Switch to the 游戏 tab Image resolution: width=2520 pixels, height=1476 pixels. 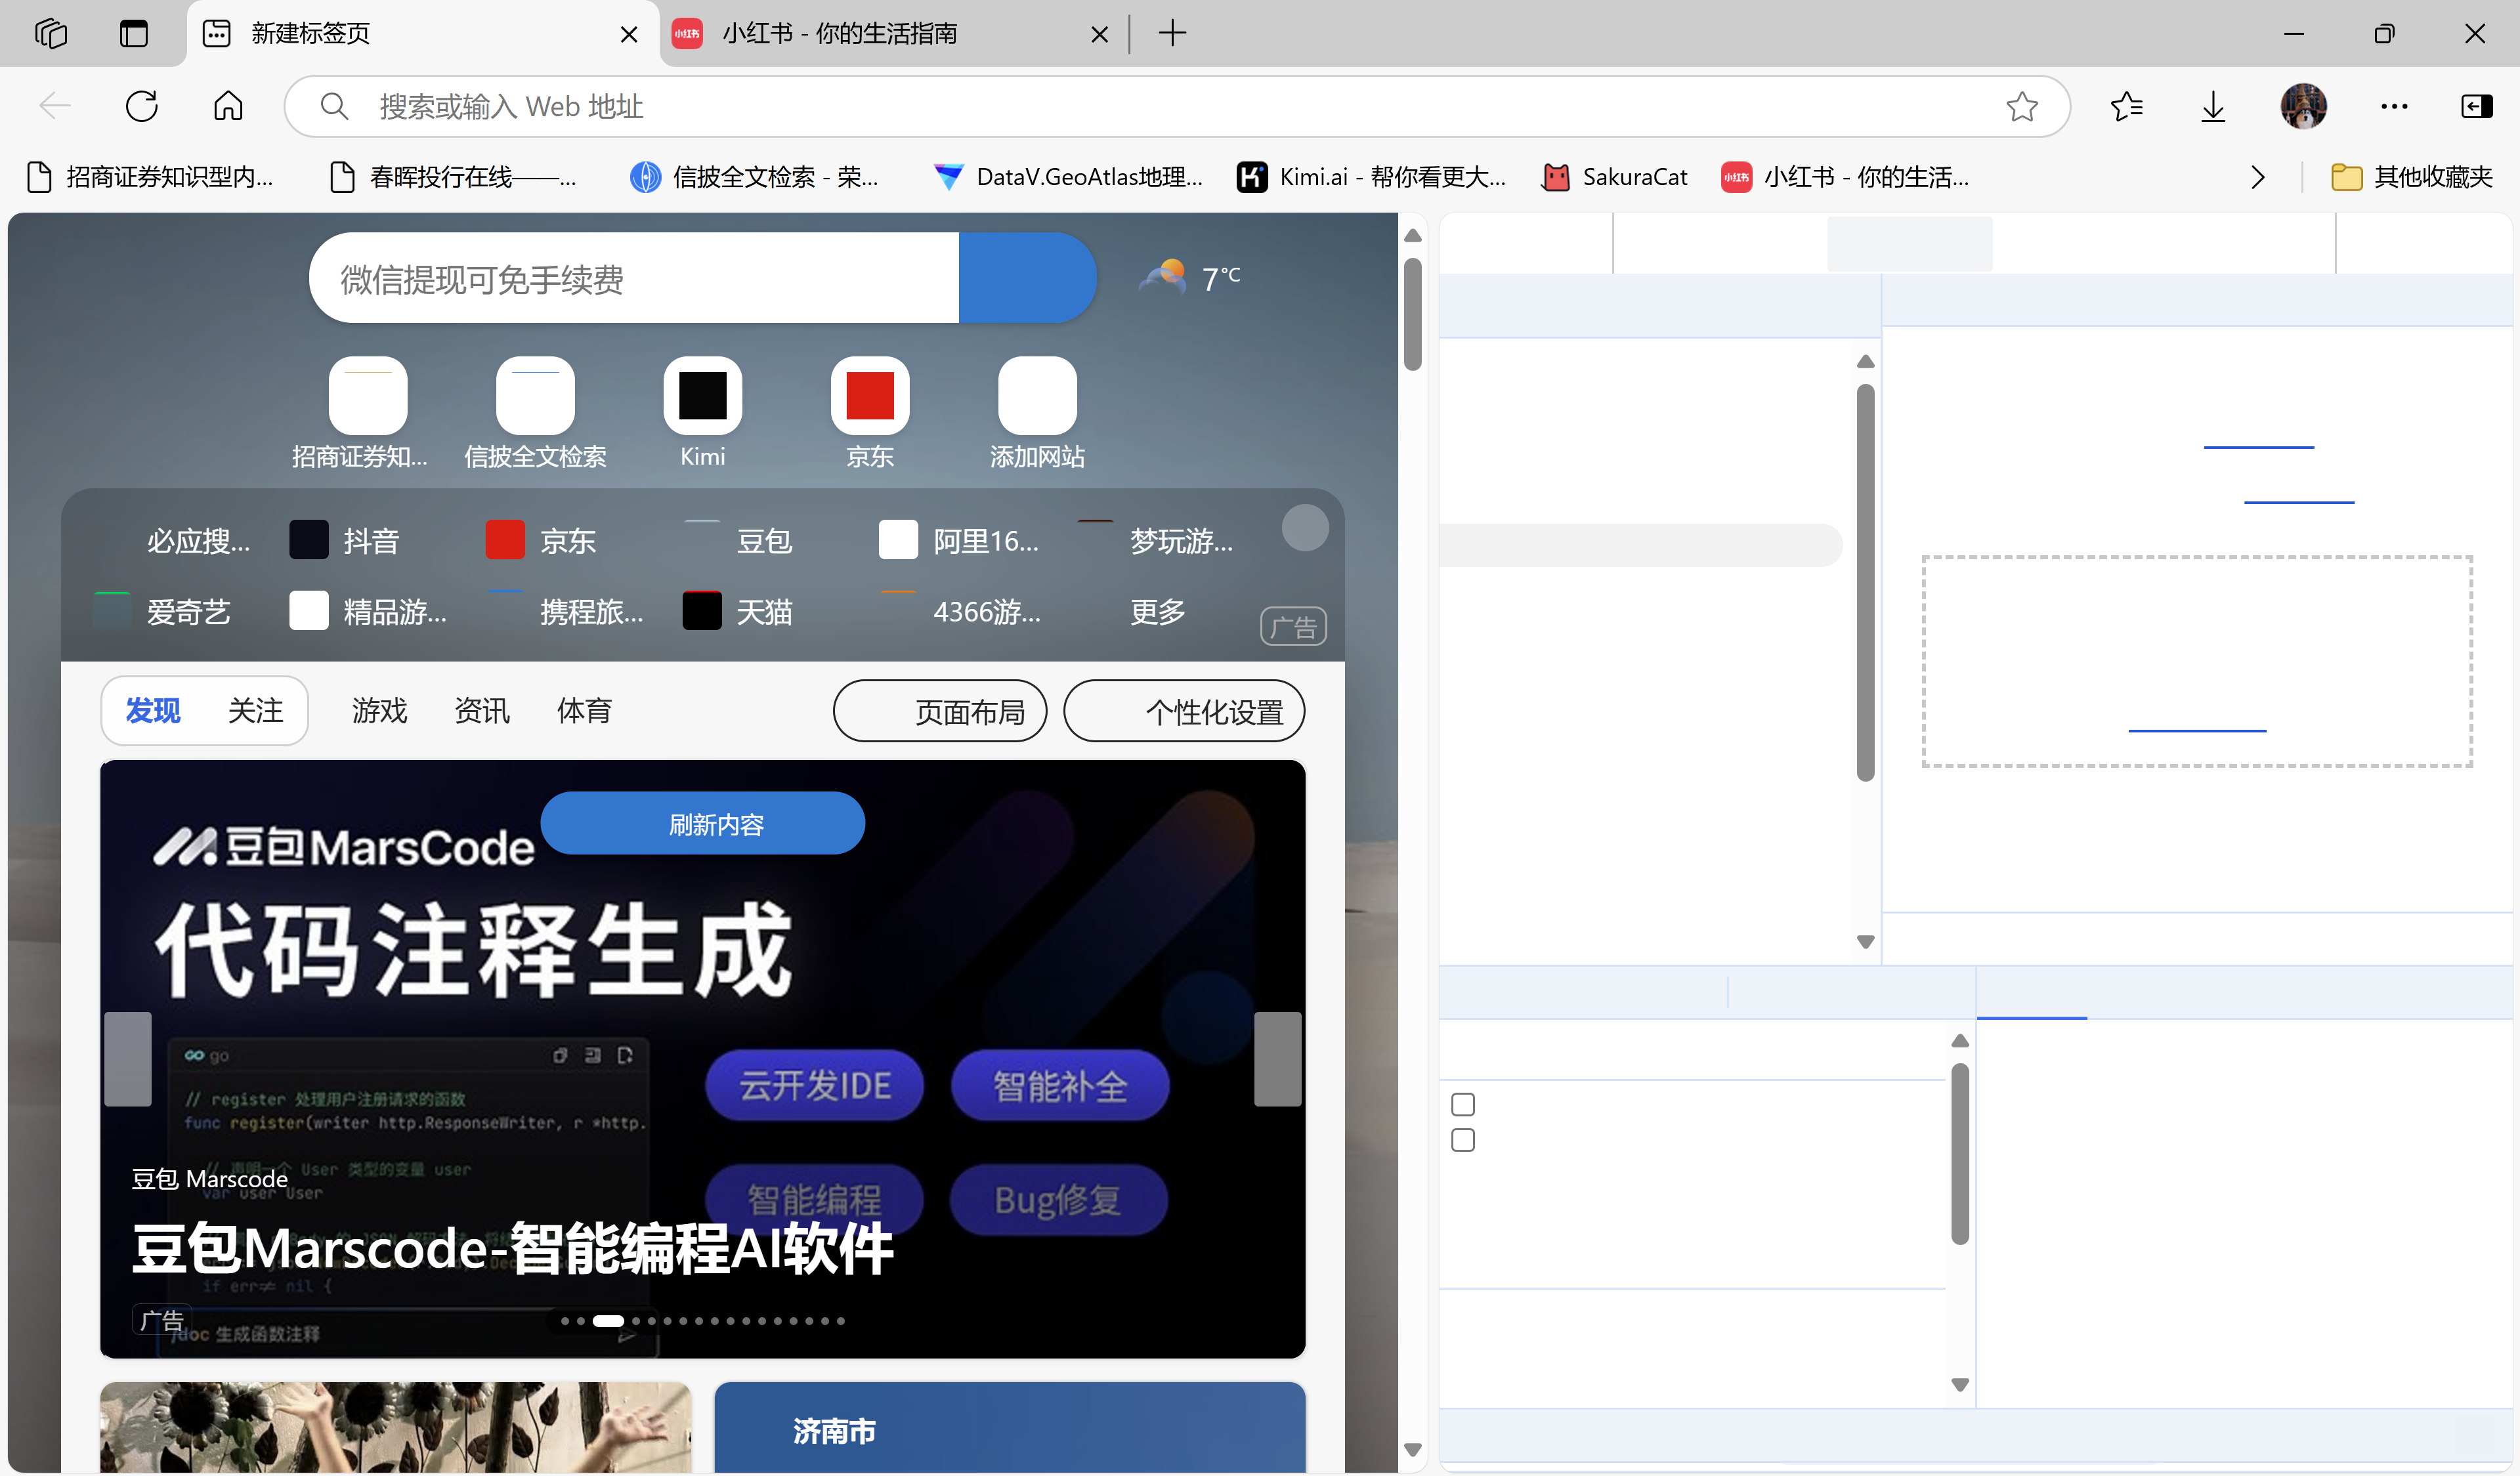[379, 710]
